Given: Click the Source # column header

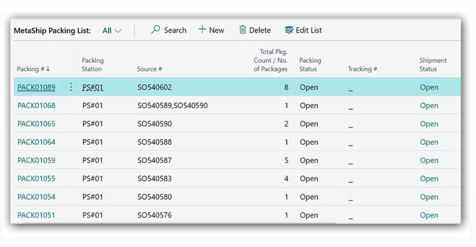Looking at the screenshot, I should [x=149, y=69].
